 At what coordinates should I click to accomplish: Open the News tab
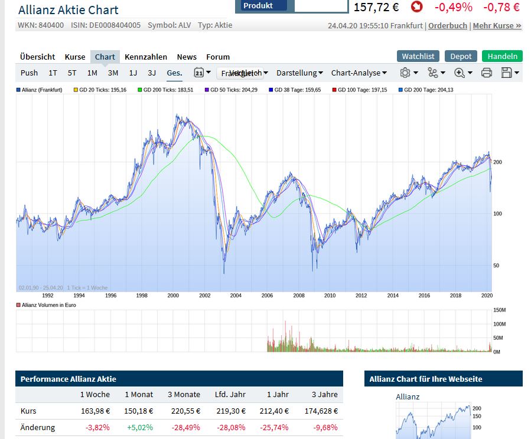pyautogui.click(x=187, y=57)
